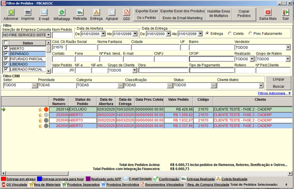This screenshot has width=294, height=189.
Task: Click Exportar Excel dos Produtos button
Action: tap(182, 11)
